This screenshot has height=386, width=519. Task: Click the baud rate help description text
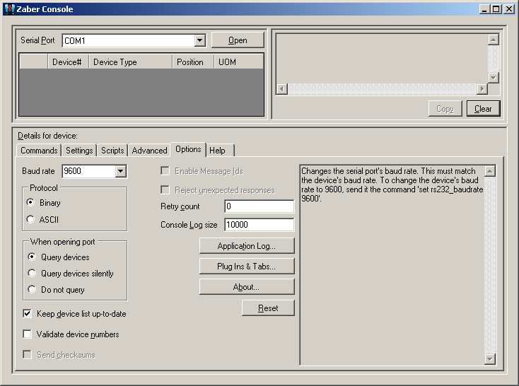[392, 185]
